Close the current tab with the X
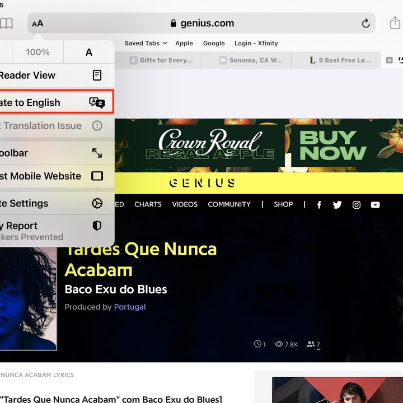Viewport: 403px width, 403px height. point(390,60)
